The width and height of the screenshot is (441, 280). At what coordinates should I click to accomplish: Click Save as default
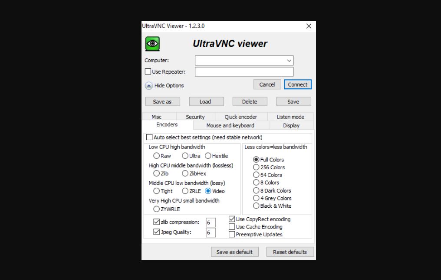pos(234,251)
